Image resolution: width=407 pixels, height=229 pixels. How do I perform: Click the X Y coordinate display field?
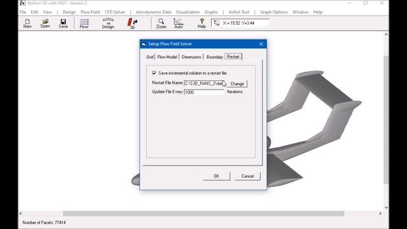click(240, 23)
